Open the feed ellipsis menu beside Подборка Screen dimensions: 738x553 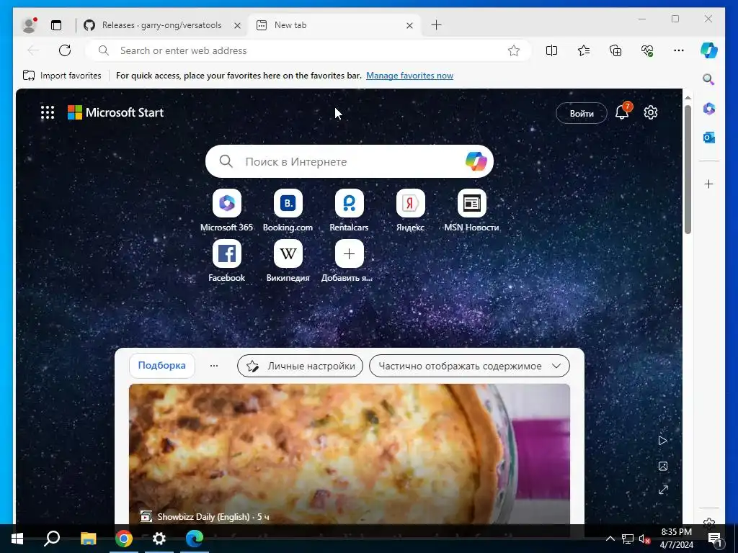214,365
